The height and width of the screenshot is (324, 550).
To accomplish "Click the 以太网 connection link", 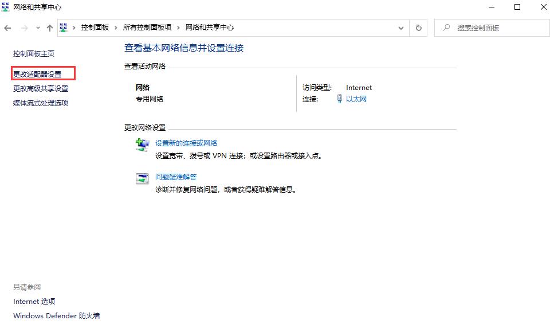I will 356,99.
